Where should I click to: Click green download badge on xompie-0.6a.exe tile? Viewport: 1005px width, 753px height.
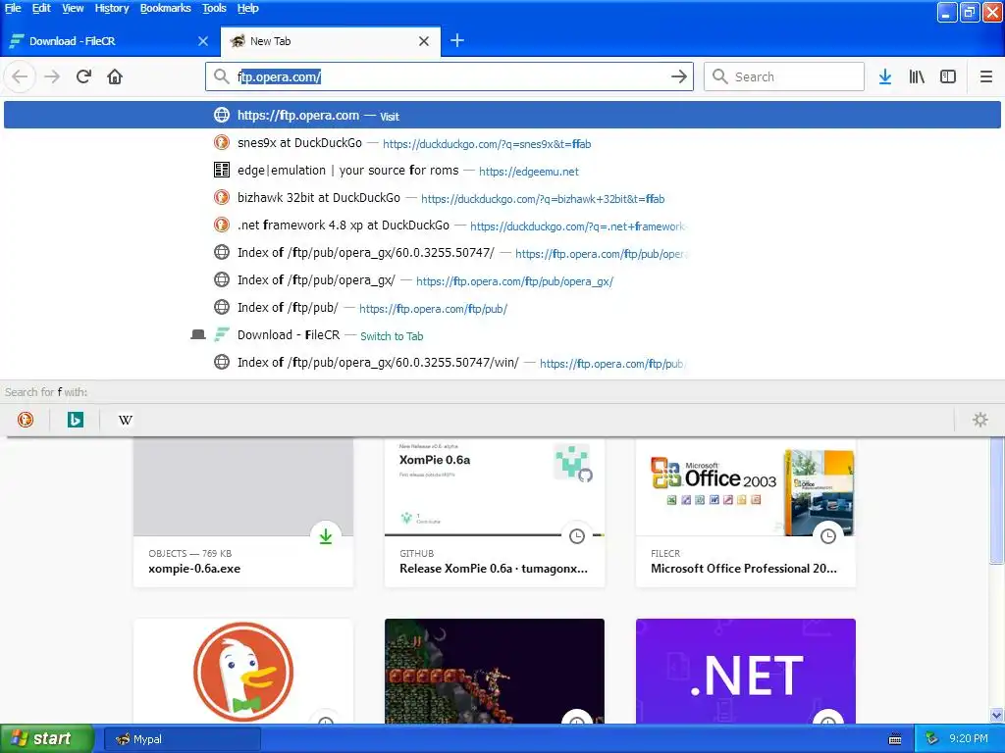326,536
